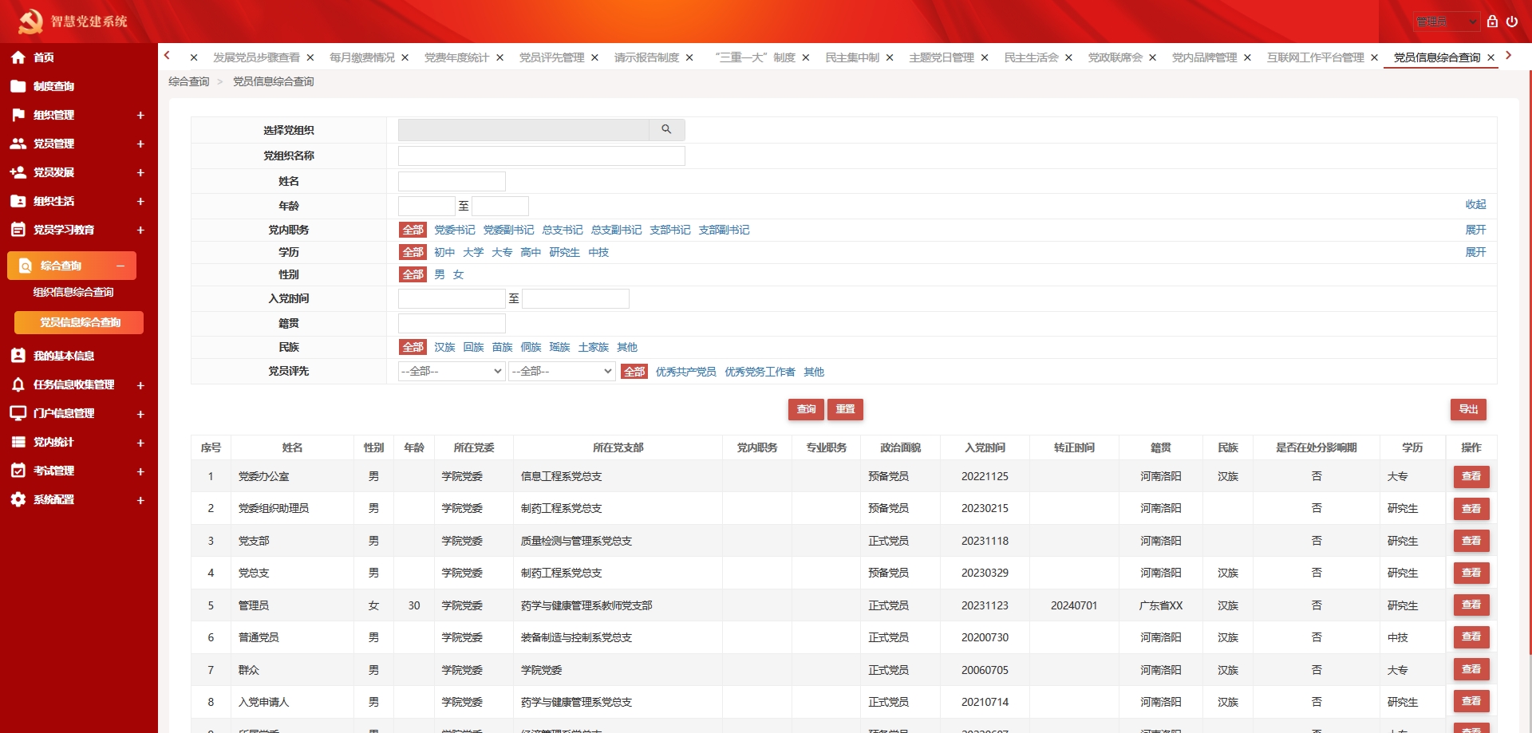Expand the 党内统计 submenu plus sign

pyautogui.click(x=140, y=443)
